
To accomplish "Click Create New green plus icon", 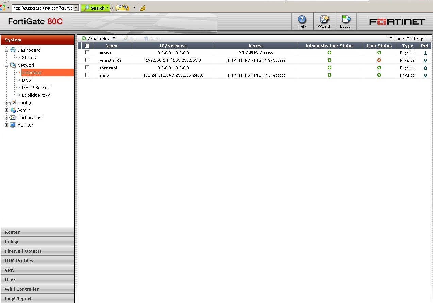I will (84, 38).
